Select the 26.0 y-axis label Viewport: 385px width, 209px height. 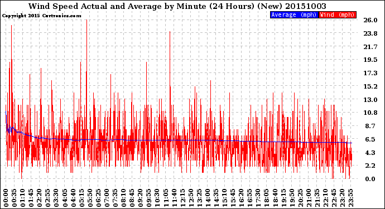click(370, 20)
